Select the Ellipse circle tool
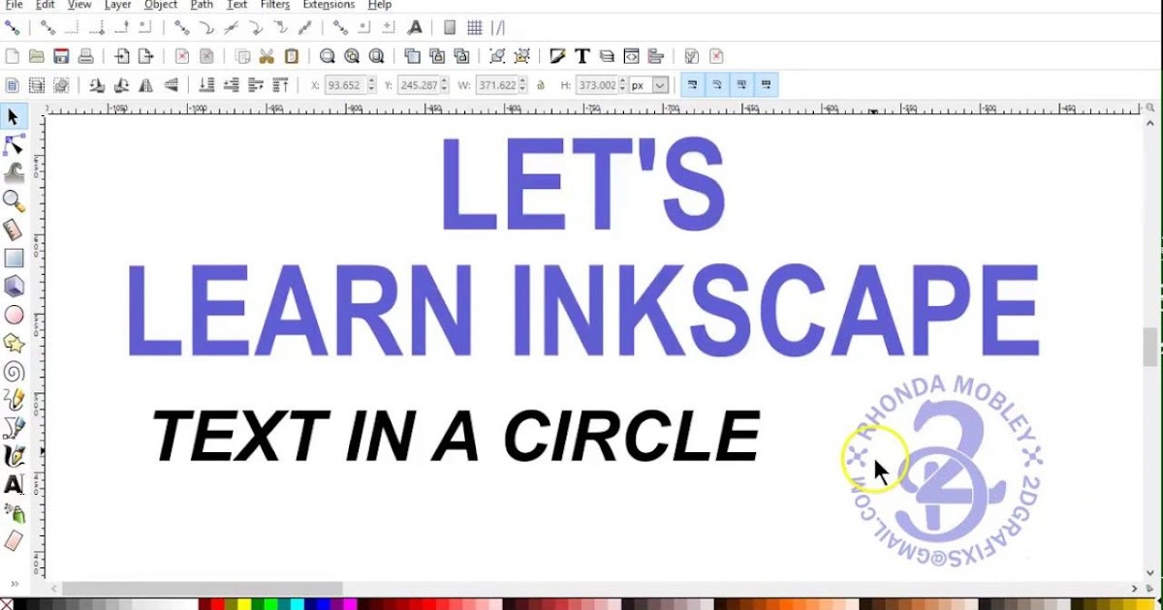1163x610 pixels. (14, 315)
